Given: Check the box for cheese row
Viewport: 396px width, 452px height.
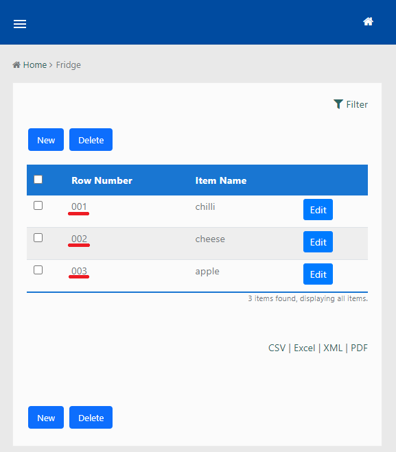Looking at the screenshot, I should pos(38,238).
